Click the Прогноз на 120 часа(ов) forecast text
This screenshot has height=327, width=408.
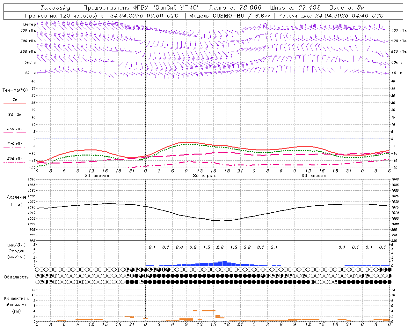(62, 16)
